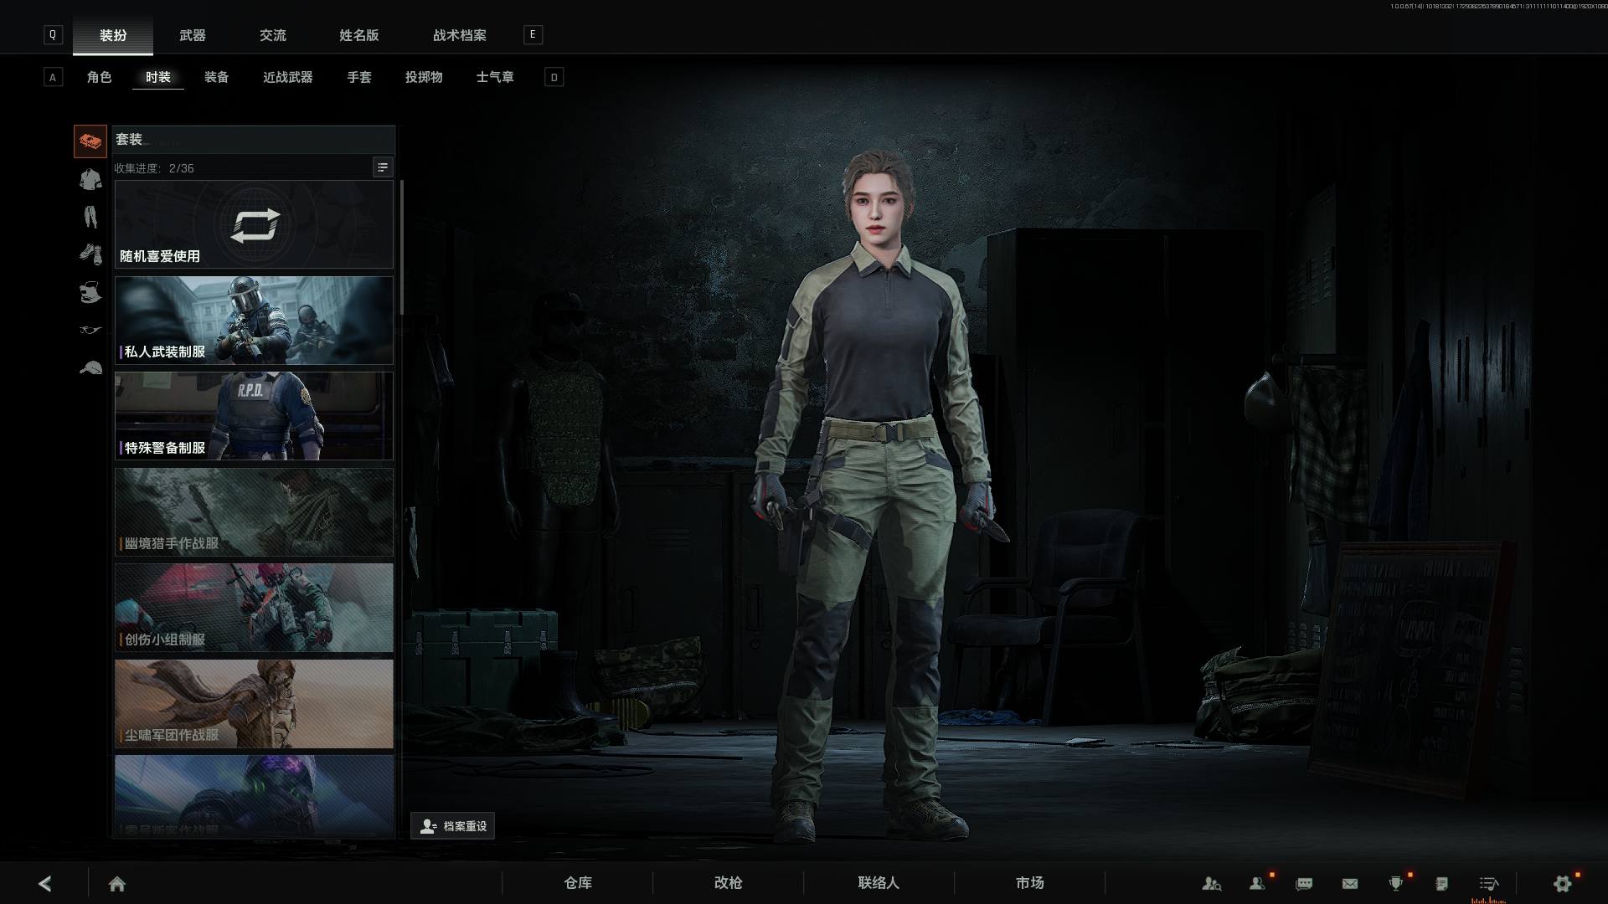The width and height of the screenshot is (1608, 904).
Task: Go to 联络人 in bottom bar
Action: point(879,883)
